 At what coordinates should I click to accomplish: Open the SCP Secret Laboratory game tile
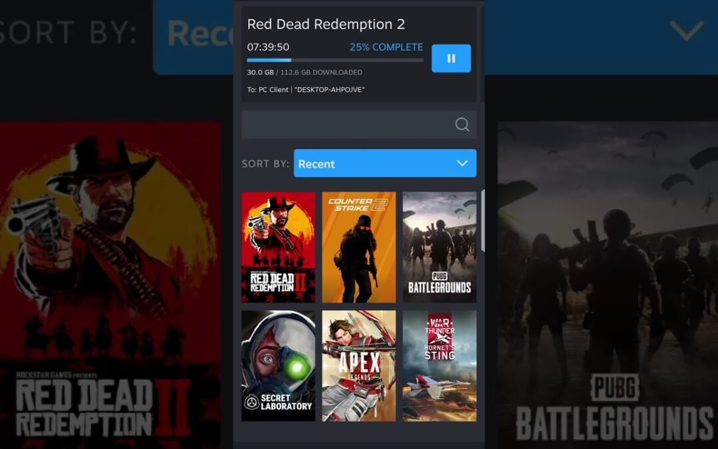pos(279,366)
